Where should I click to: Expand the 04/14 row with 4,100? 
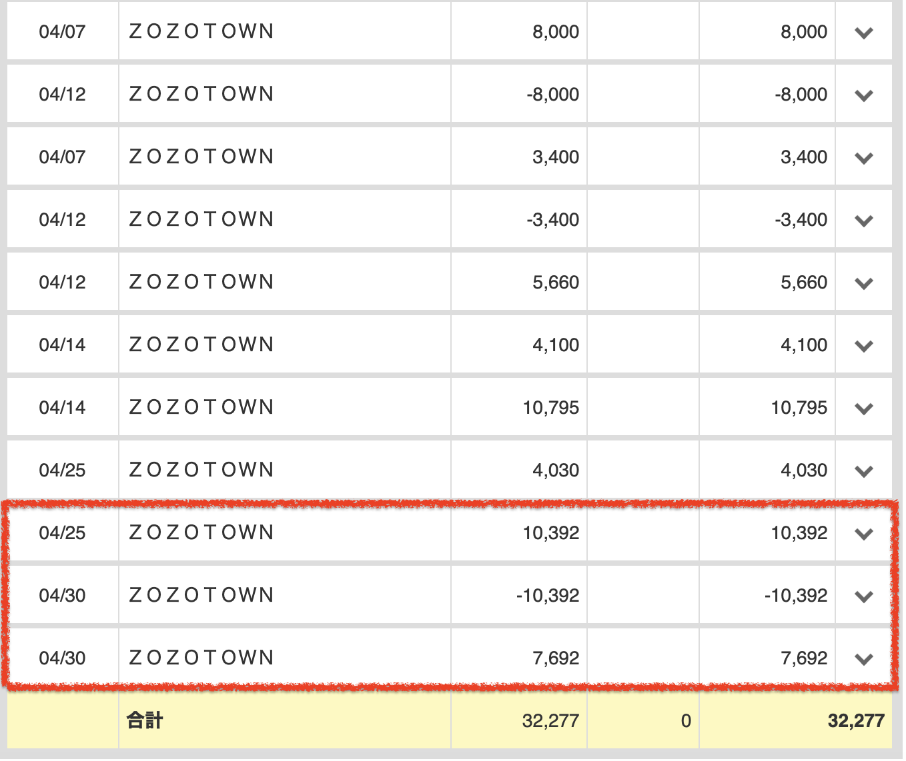(864, 346)
